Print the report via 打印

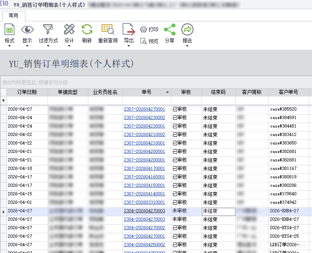(149, 29)
